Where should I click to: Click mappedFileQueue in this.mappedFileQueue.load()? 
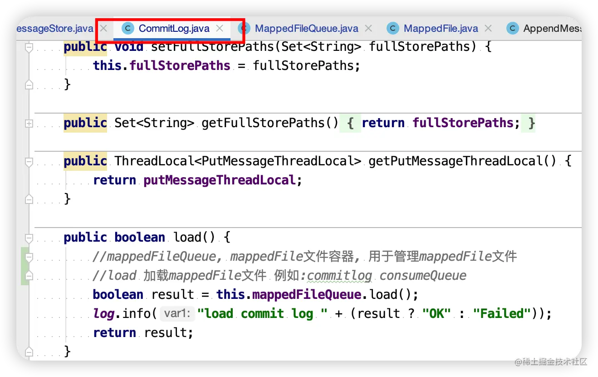pos(306,294)
